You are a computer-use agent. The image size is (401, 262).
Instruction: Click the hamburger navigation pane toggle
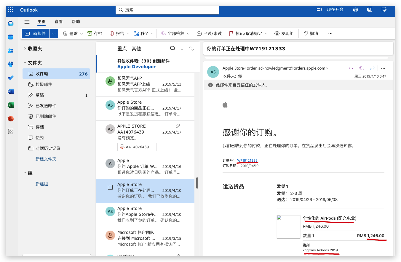click(x=27, y=22)
